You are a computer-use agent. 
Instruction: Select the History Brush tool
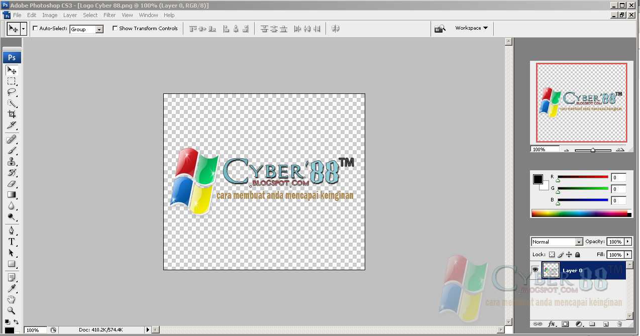(x=12, y=172)
